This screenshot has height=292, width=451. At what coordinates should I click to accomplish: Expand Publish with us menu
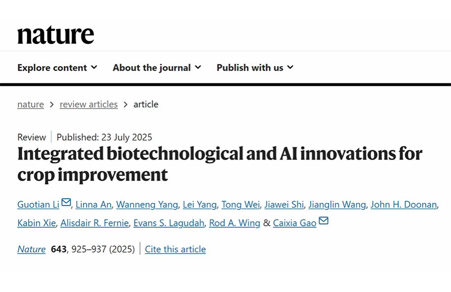click(255, 68)
